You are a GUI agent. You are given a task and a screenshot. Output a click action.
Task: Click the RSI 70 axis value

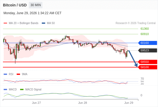coord(142,79)
